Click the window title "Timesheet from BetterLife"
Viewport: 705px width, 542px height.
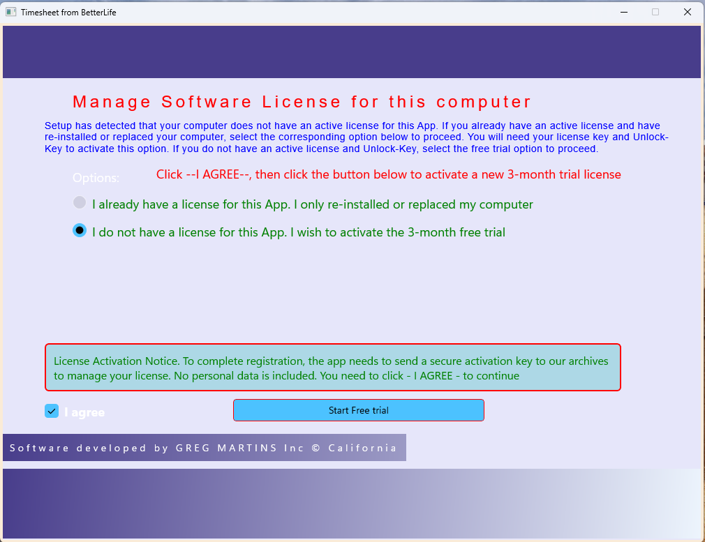pyautogui.click(x=68, y=12)
